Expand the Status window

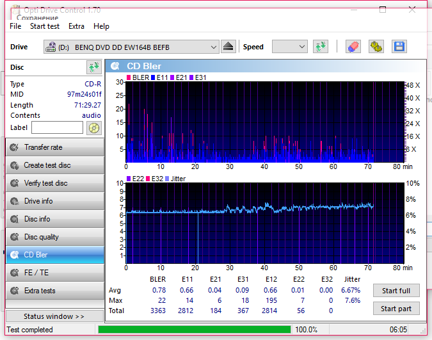[54, 316]
